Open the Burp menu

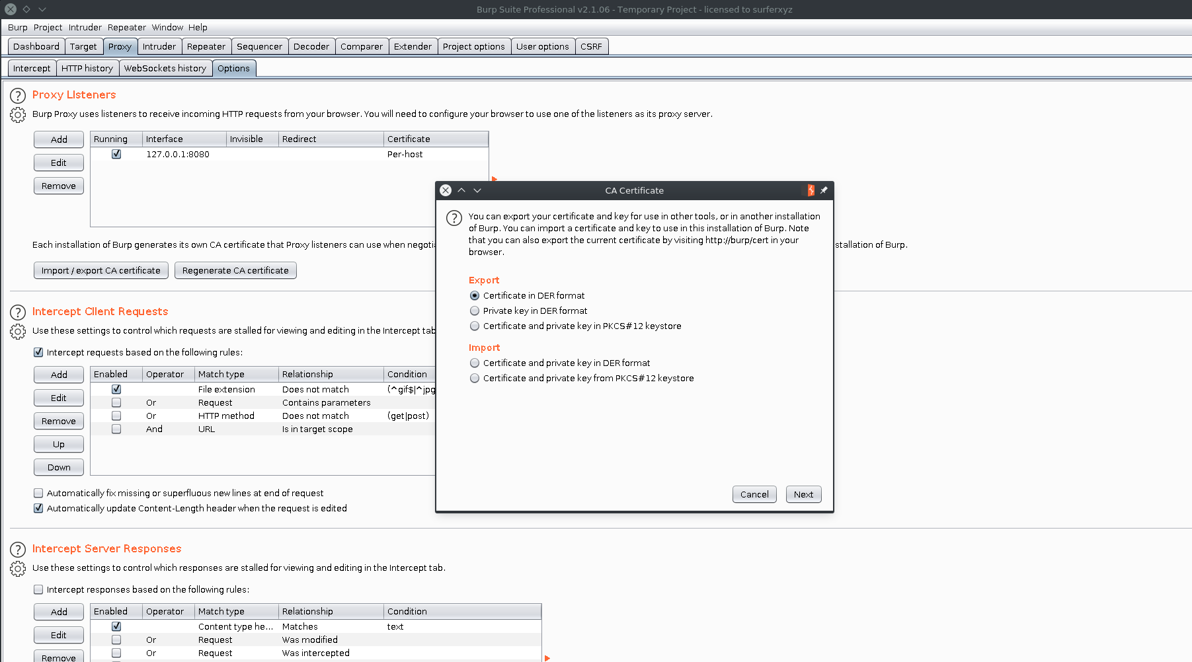18,27
